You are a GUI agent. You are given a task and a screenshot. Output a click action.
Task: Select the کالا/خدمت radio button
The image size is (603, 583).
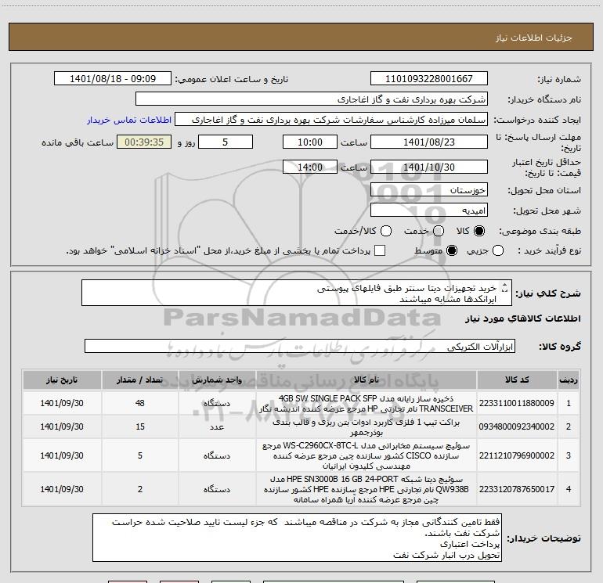pyautogui.click(x=386, y=231)
